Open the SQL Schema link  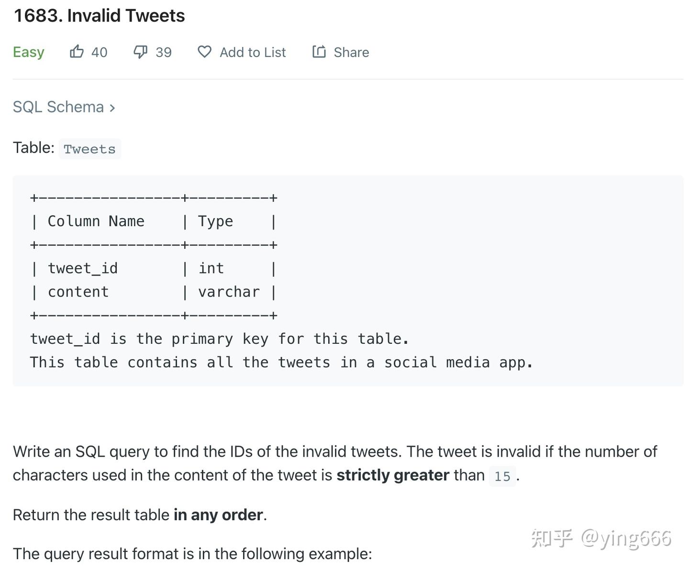pos(58,107)
